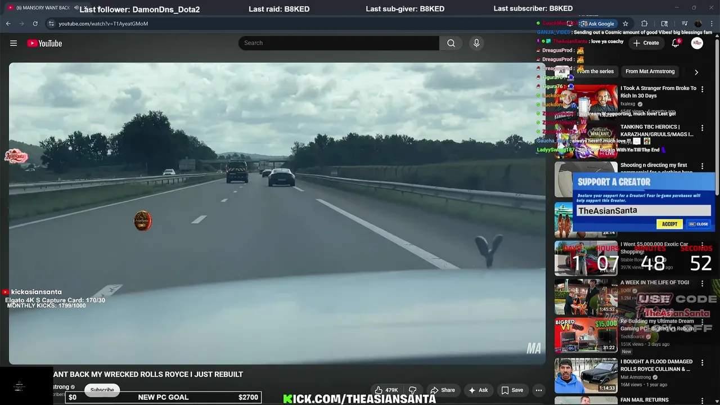Bookmark this page with the star icon

[625, 24]
